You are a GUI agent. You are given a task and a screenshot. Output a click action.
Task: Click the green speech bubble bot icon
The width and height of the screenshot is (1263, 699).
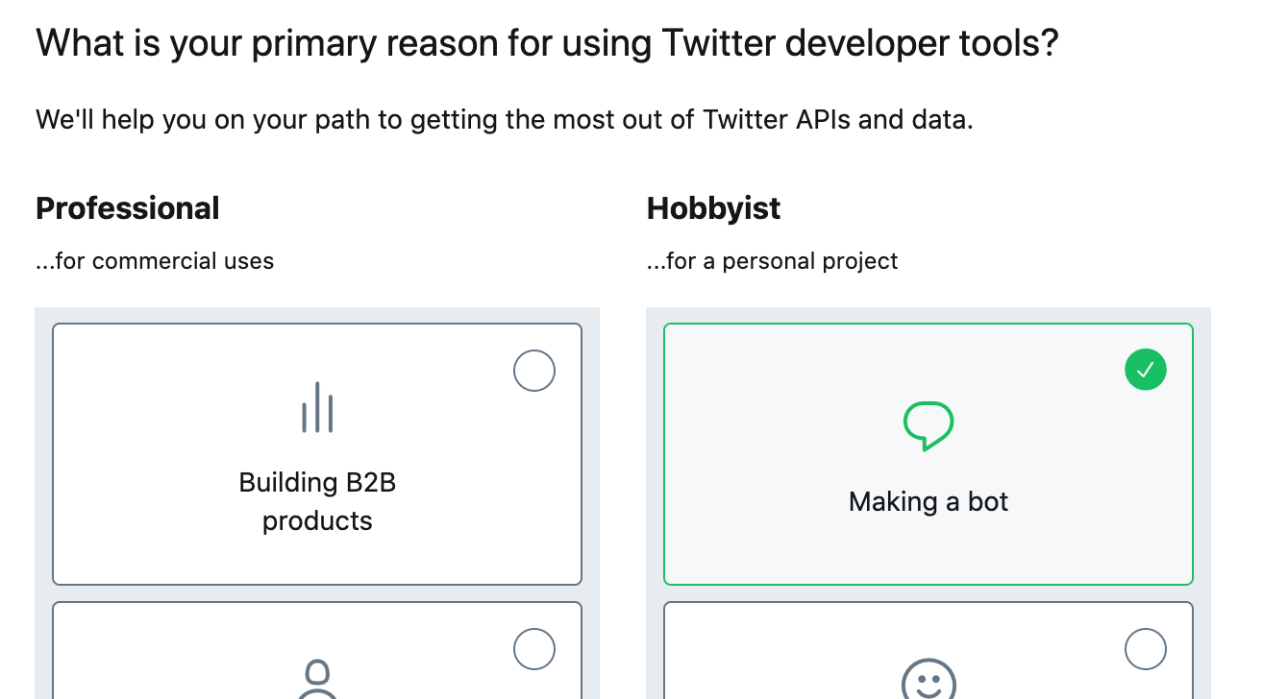929,425
